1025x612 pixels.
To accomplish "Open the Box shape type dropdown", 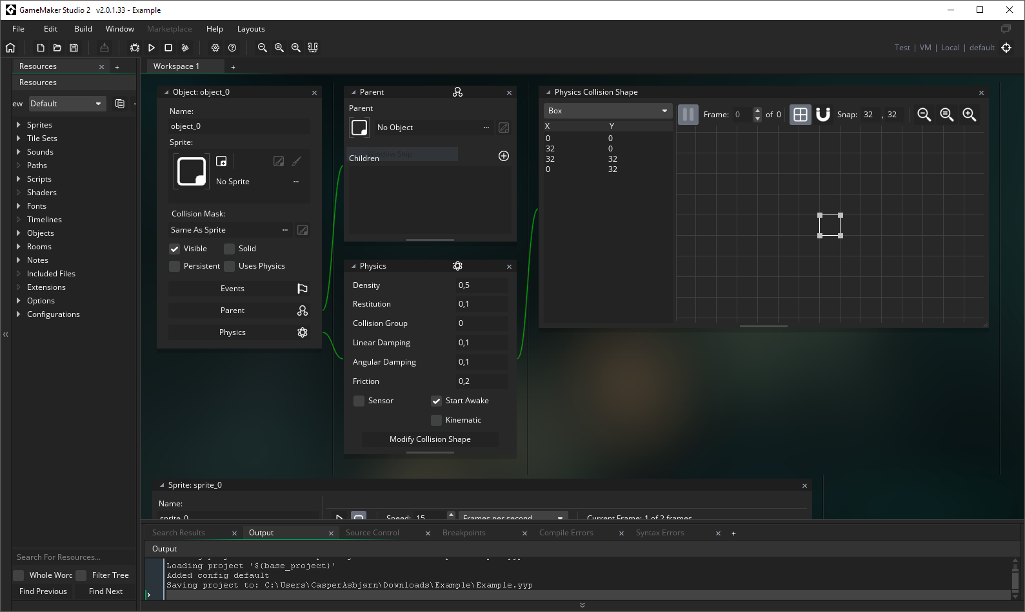I will [x=608, y=111].
